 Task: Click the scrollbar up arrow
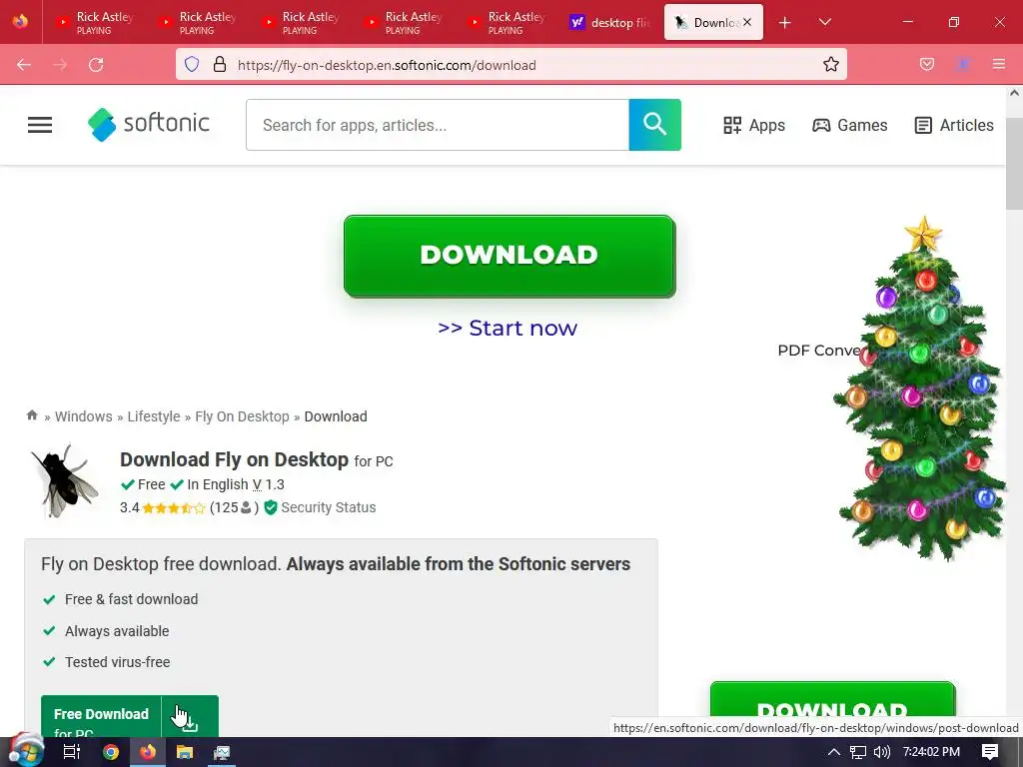click(1014, 93)
